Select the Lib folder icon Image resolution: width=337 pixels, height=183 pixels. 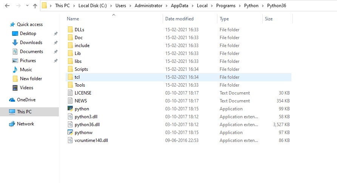[x=70, y=53]
